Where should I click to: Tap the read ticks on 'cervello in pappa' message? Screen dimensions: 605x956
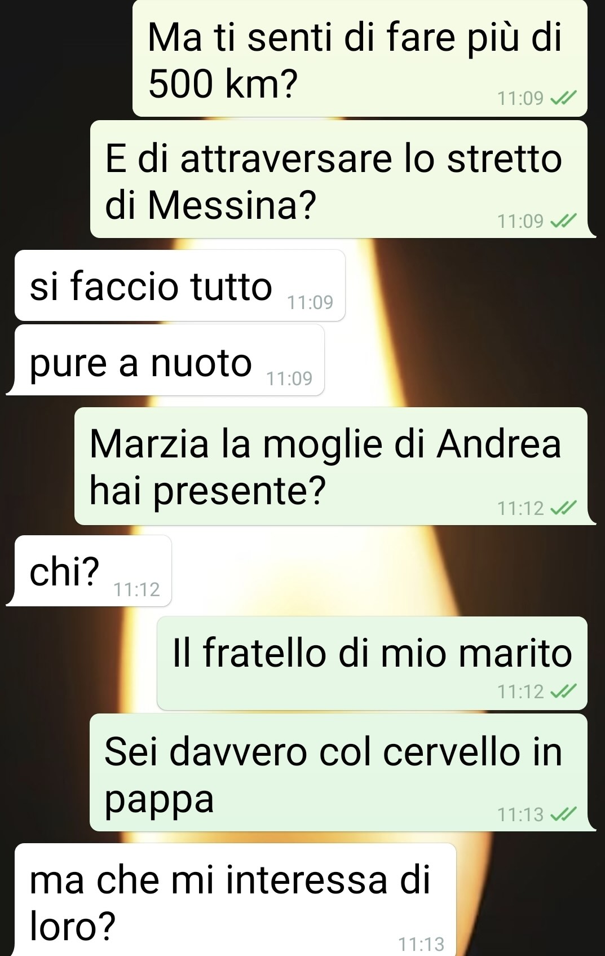click(x=563, y=814)
